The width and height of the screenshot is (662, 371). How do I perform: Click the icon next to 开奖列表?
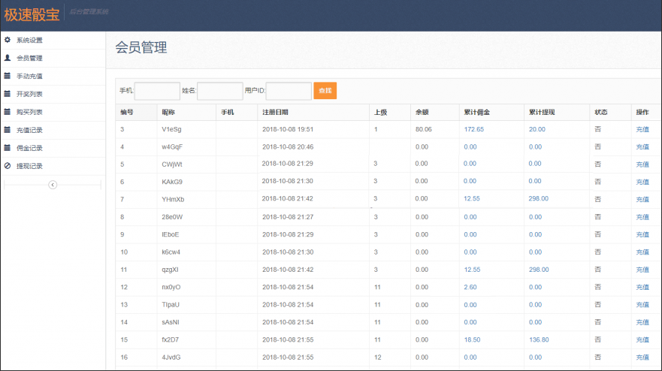point(8,94)
